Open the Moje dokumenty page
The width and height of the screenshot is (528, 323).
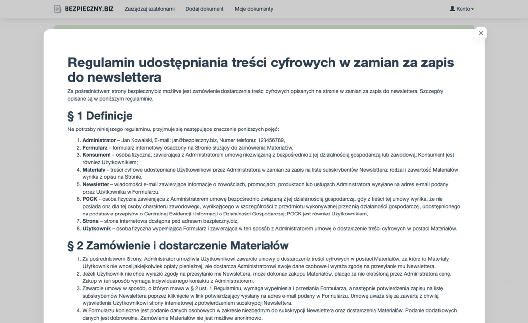pos(254,9)
